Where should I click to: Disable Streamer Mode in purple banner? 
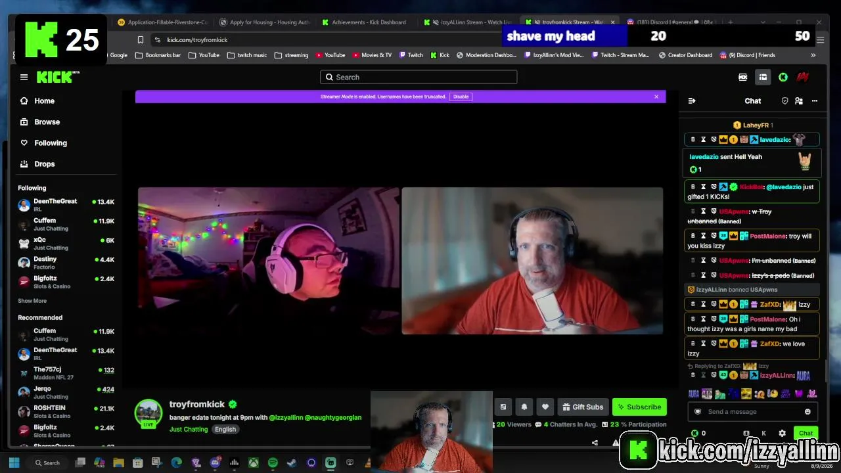click(461, 97)
